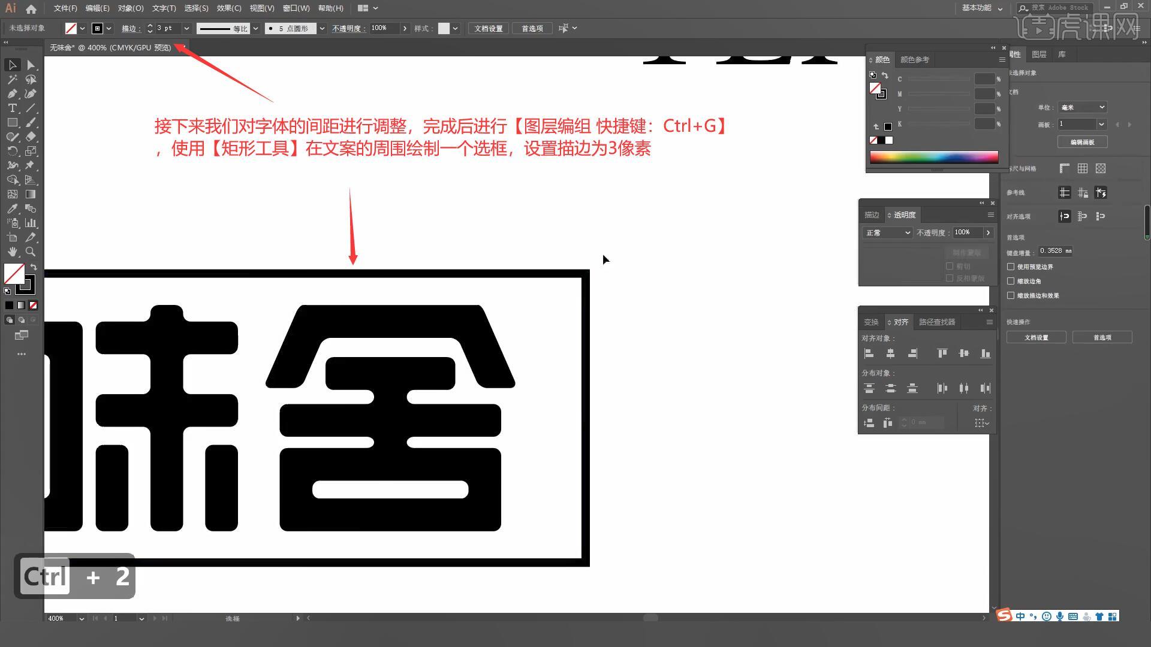The image size is (1151, 647).
Task: Open the stroke weight dropdown arrow
Action: [186, 28]
